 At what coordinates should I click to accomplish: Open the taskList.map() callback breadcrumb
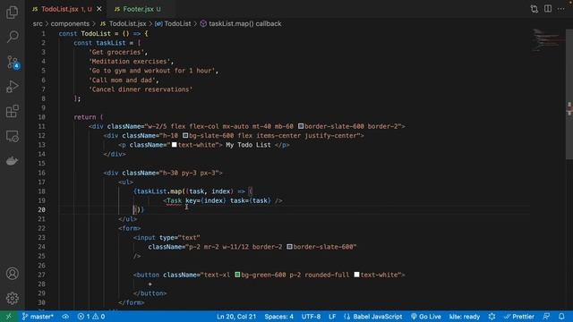241,24
